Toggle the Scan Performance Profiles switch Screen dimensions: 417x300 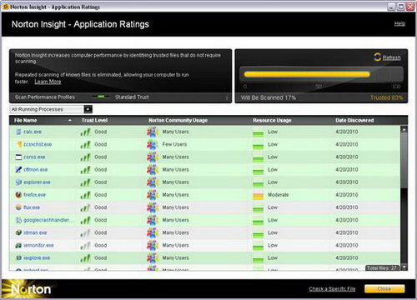point(101,97)
